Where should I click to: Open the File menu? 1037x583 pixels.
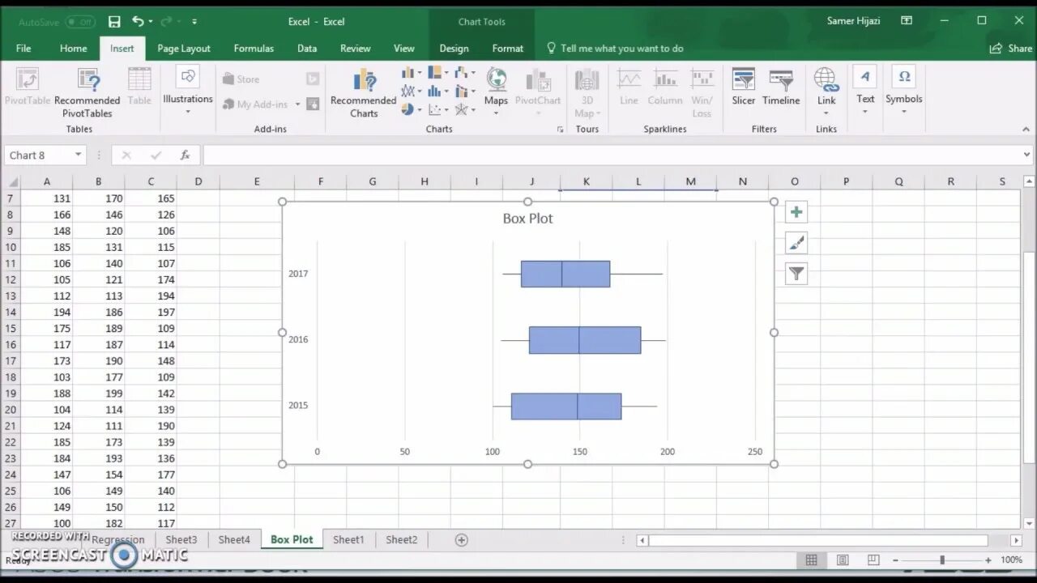point(23,49)
